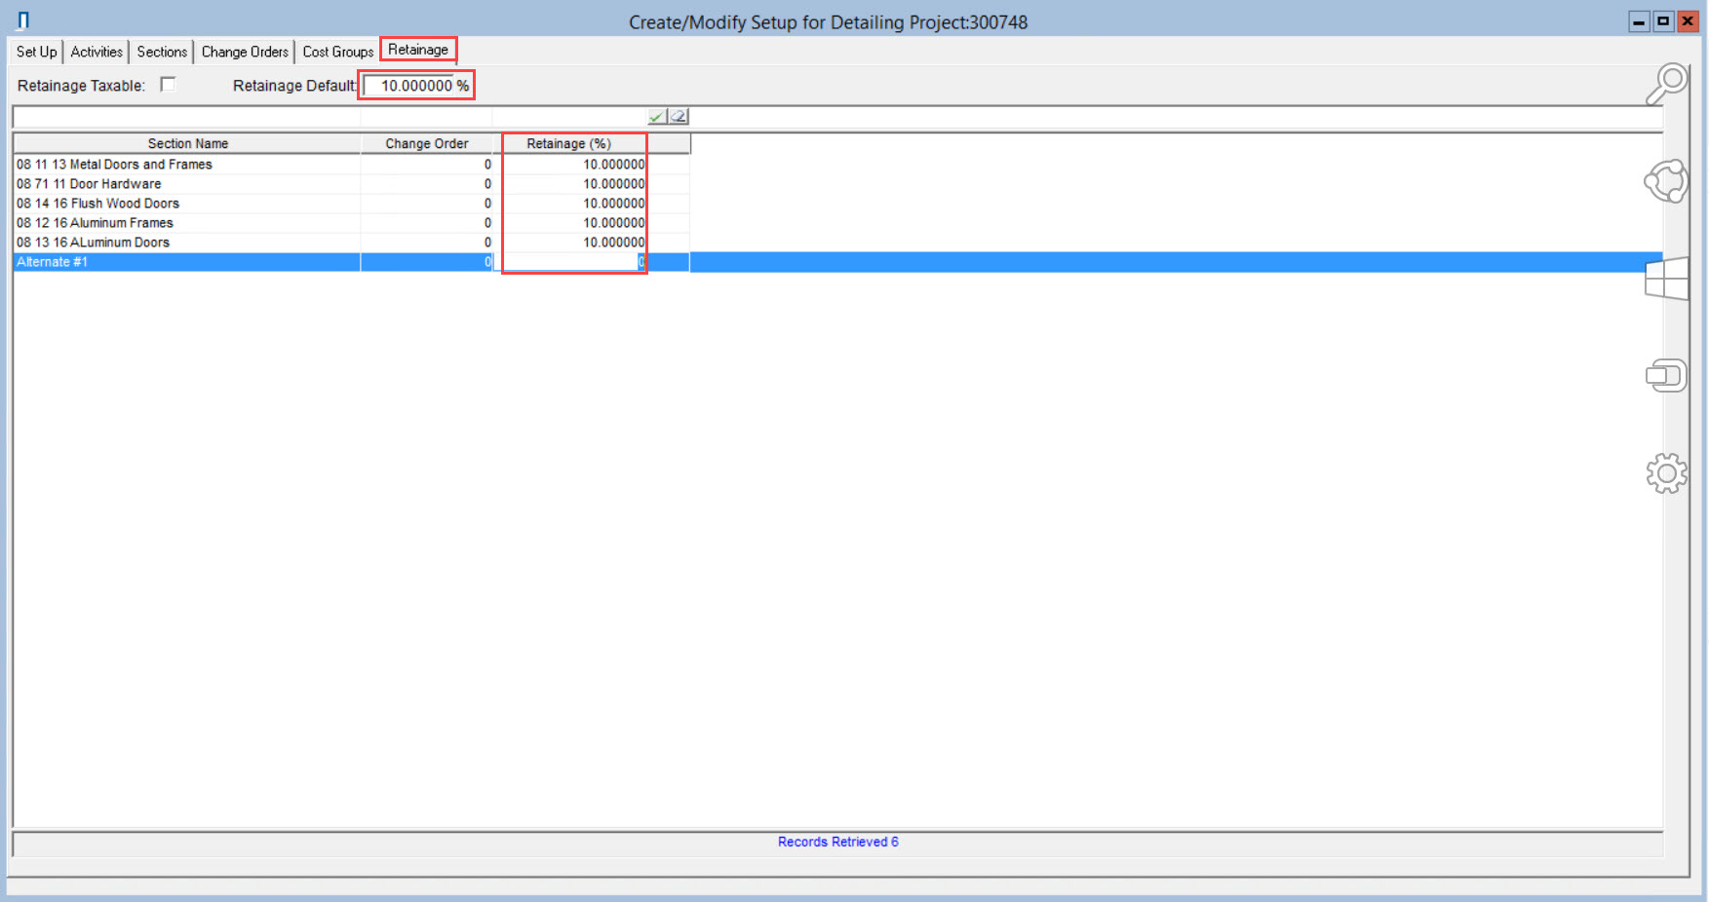Select the Retainage tab

tap(418, 50)
